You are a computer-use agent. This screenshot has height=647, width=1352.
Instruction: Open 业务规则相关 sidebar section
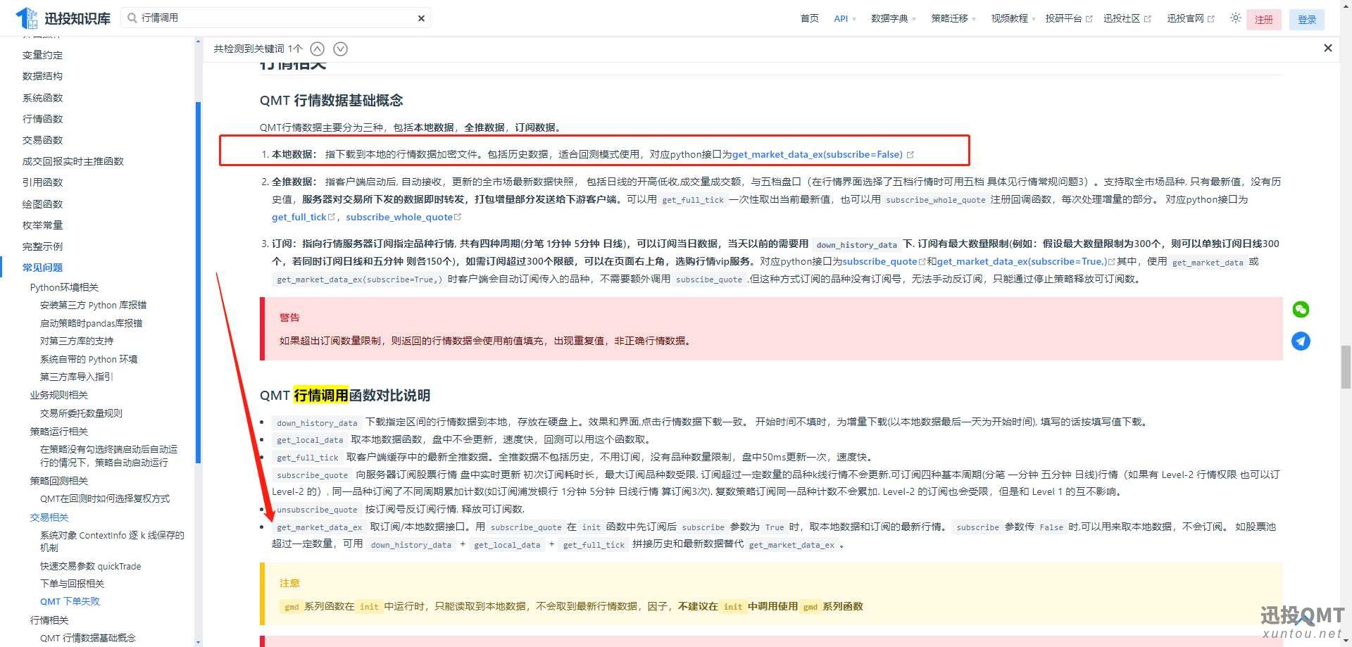(59, 395)
